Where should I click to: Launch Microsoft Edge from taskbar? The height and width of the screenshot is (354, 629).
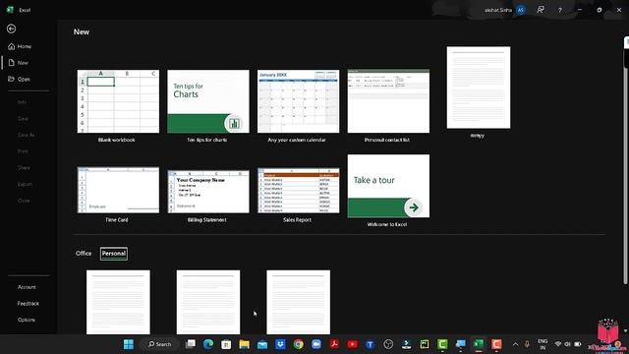pyautogui.click(x=208, y=344)
